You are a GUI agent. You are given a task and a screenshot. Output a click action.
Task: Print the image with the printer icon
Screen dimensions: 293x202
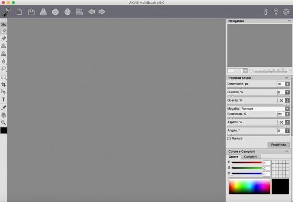(56, 12)
